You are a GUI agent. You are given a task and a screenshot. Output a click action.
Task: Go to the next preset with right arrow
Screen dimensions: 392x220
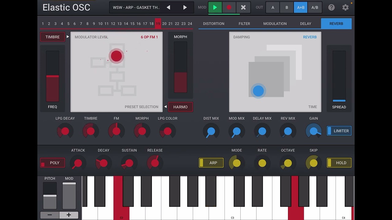tap(185, 7)
